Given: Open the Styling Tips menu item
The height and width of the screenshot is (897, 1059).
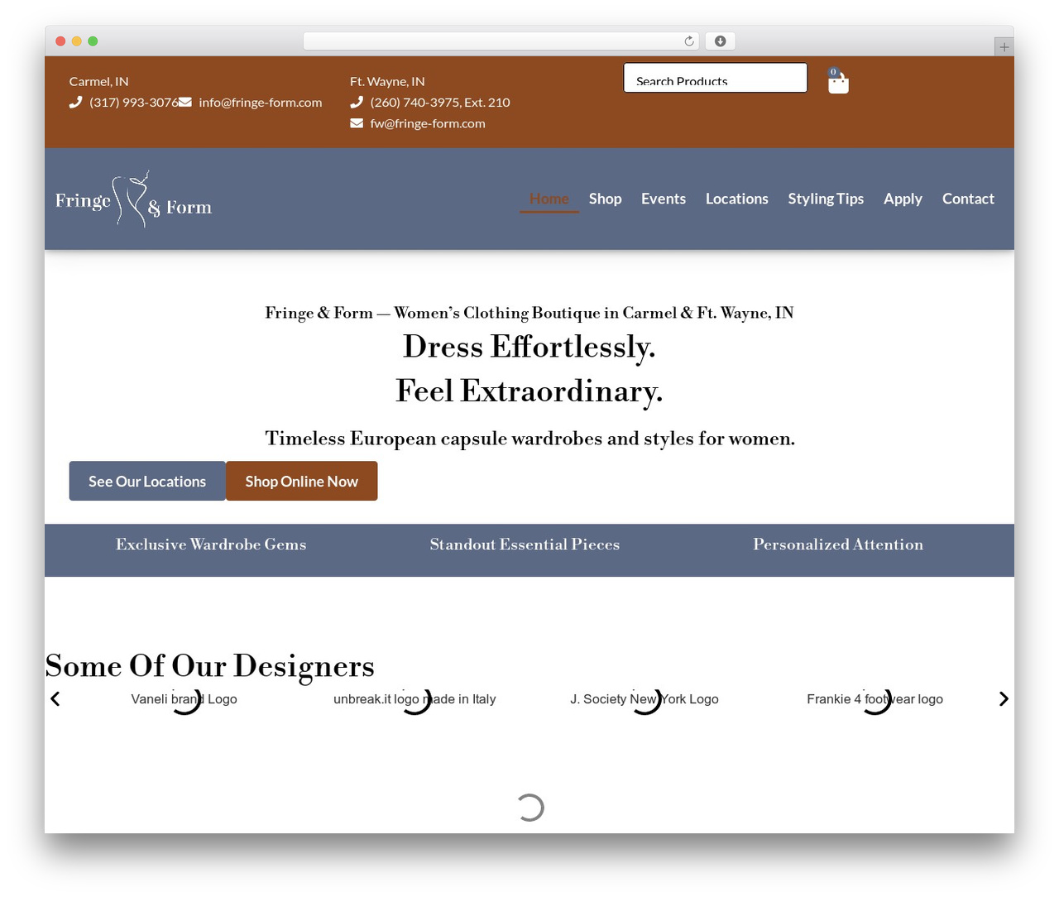Looking at the screenshot, I should (x=826, y=199).
